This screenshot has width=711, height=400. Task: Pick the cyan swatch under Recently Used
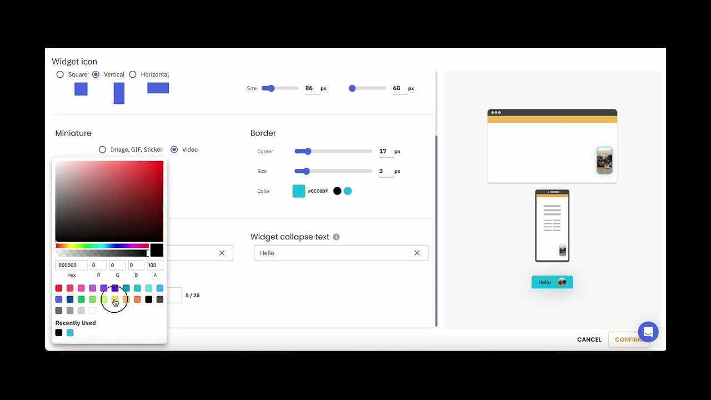tap(70, 333)
